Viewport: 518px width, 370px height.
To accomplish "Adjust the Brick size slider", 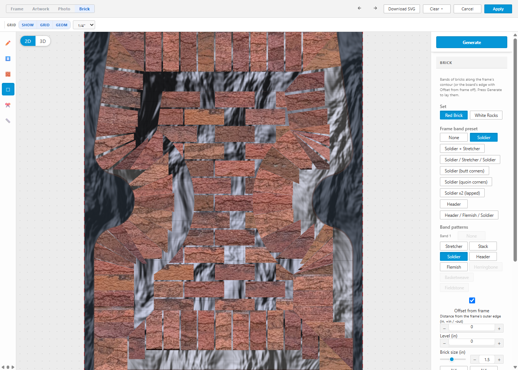I will [x=453, y=359].
